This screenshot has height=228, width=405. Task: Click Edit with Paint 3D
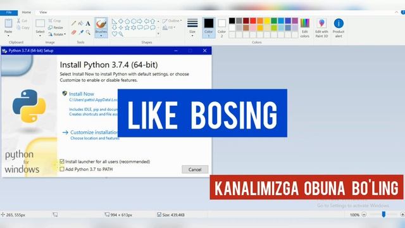321,28
